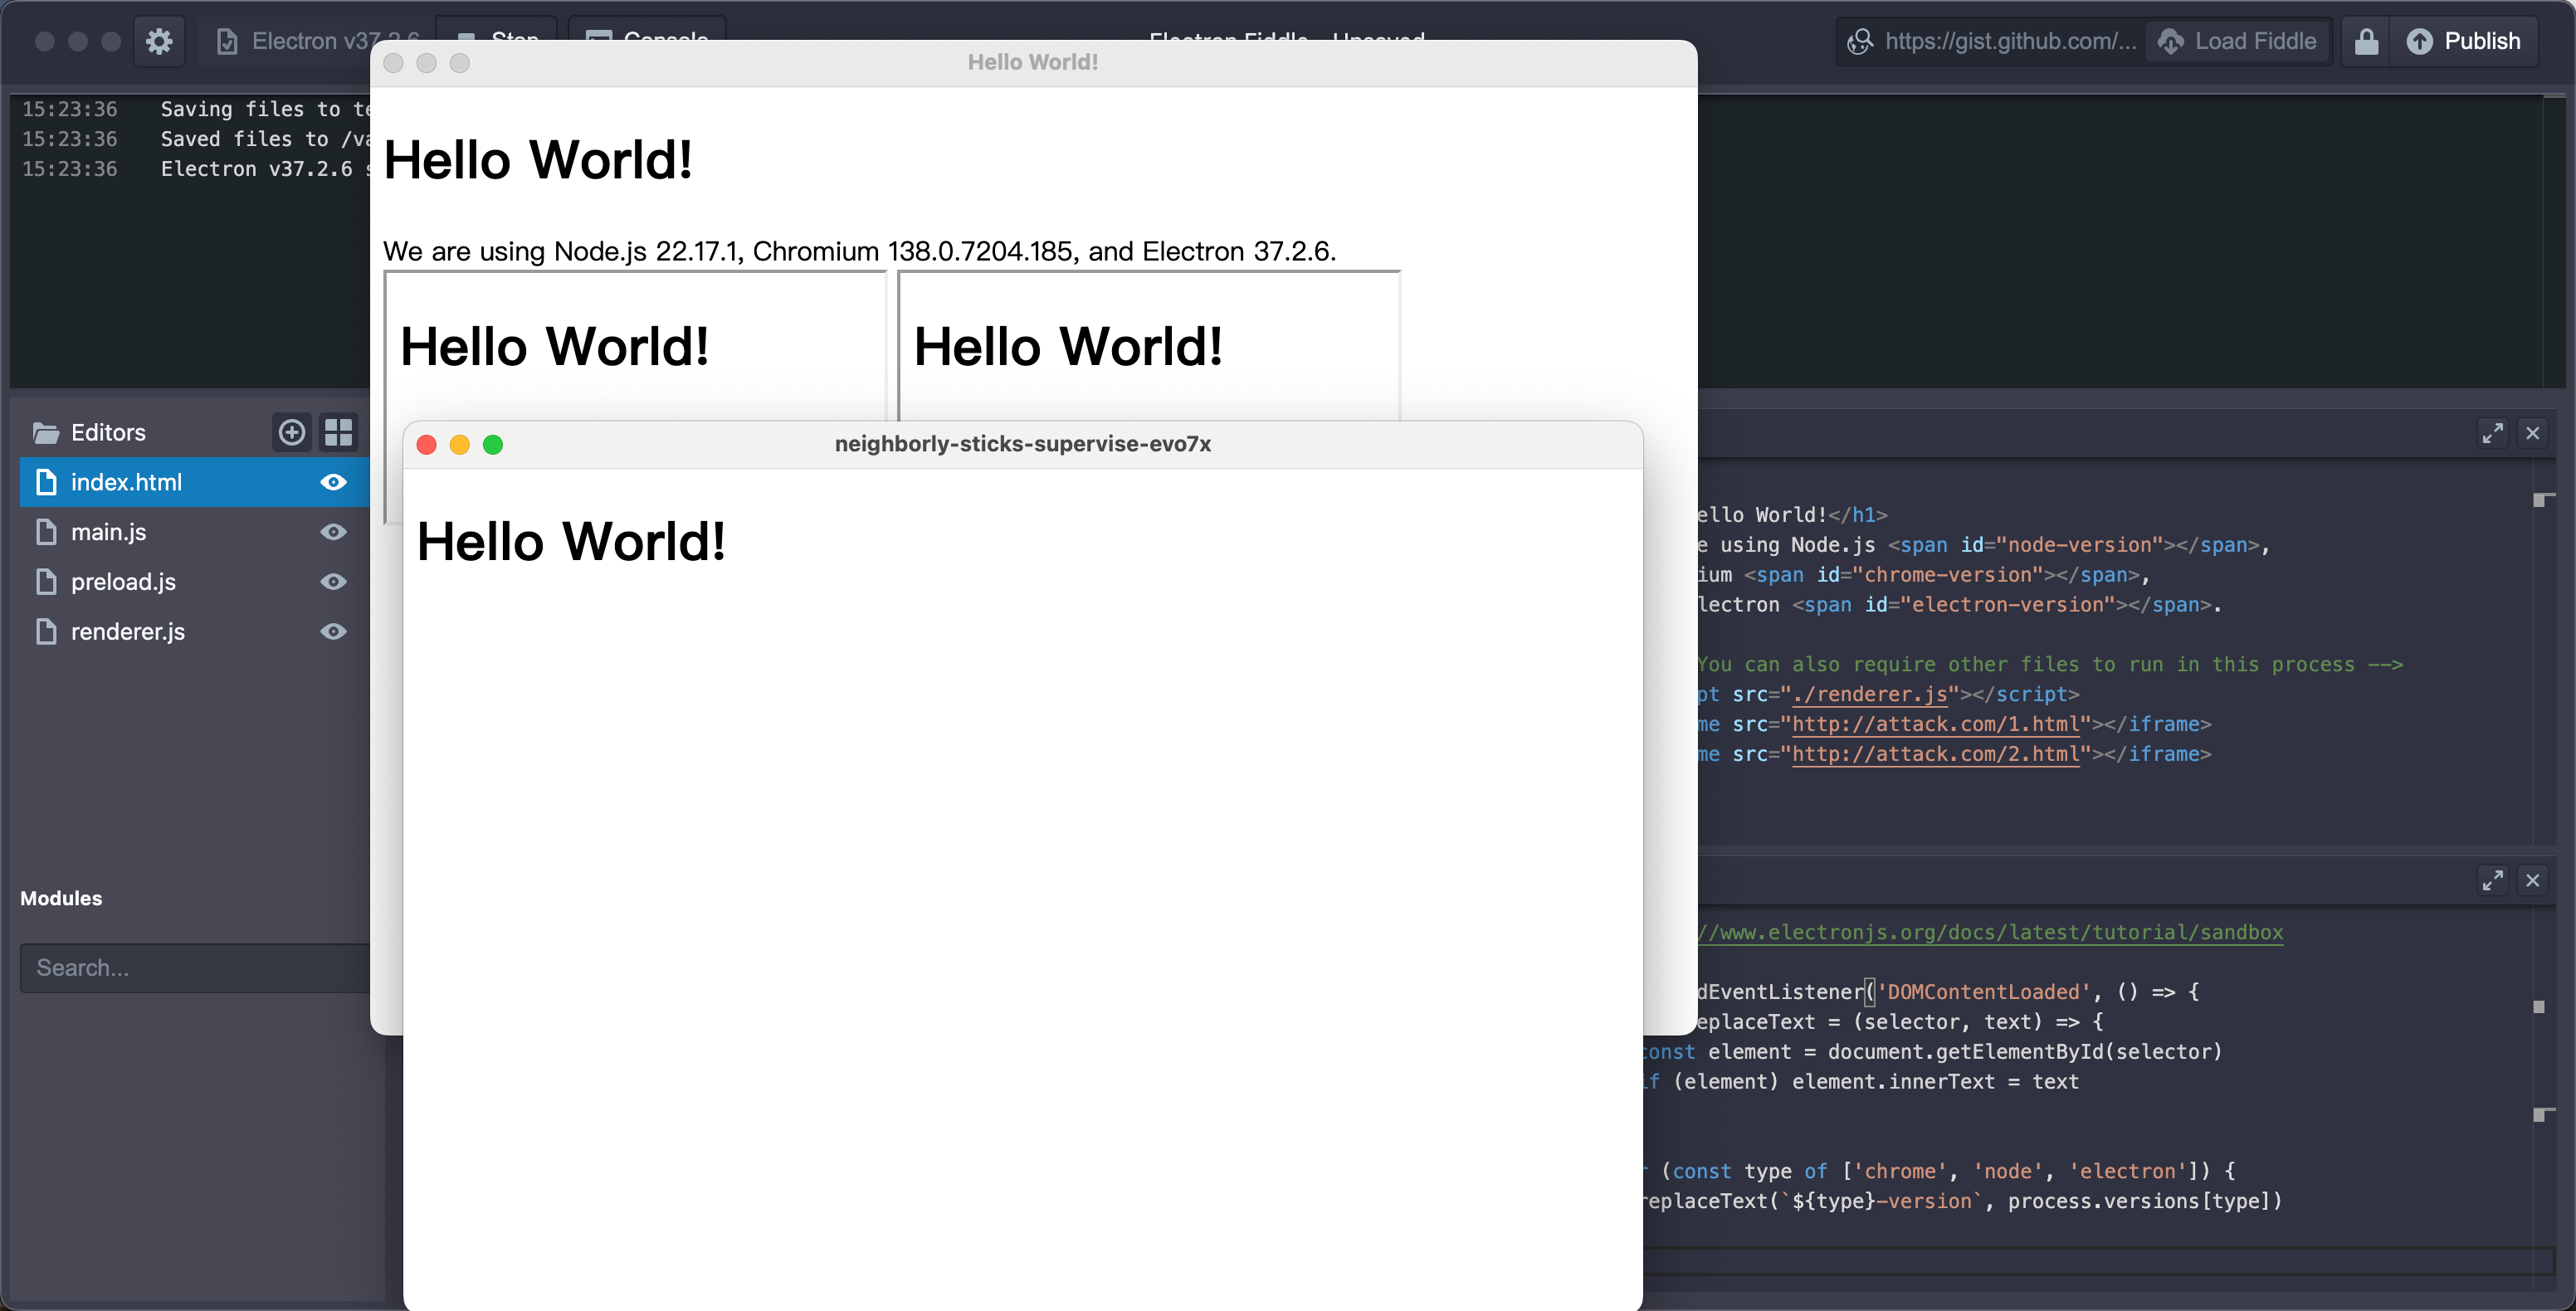The width and height of the screenshot is (2576, 1311).
Task: Click the left iframe Hello World heading
Action: [554, 347]
